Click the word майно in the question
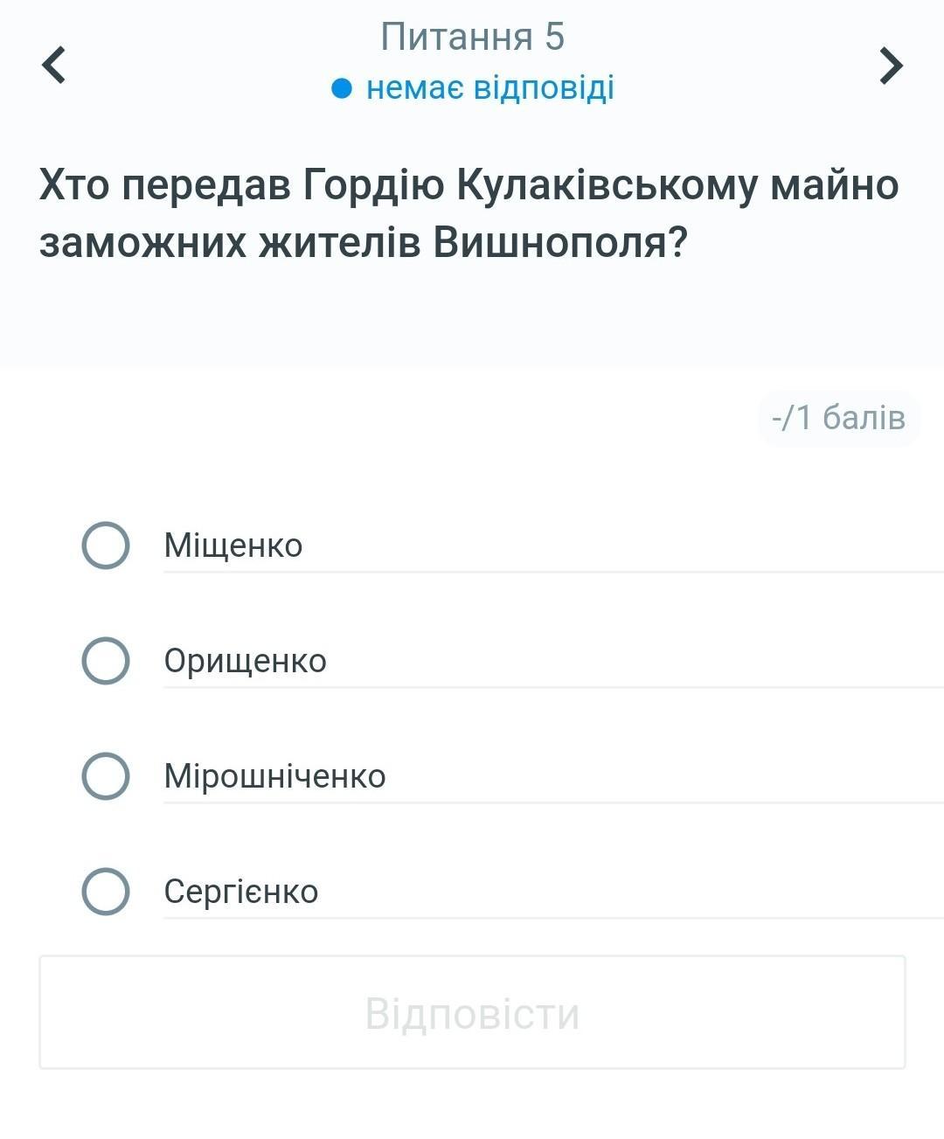The image size is (944, 1139). tap(834, 185)
